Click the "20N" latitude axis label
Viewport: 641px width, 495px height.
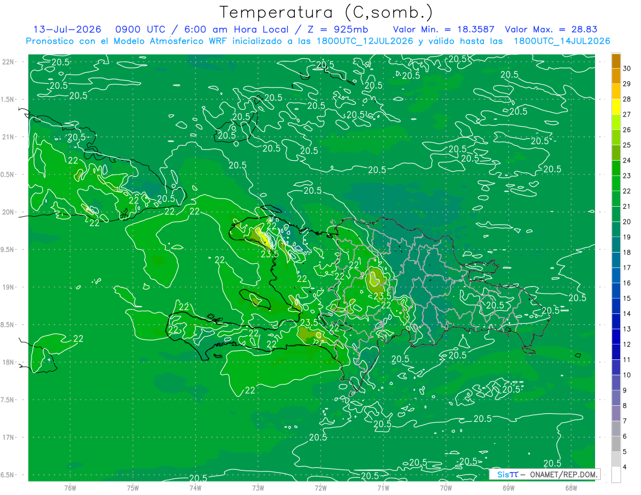(x=9, y=212)
